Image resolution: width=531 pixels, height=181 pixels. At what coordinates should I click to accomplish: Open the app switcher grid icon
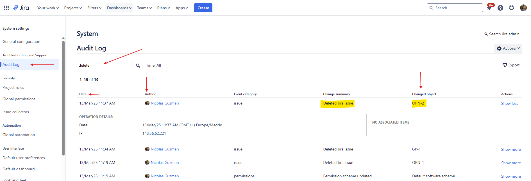(6, 8)
